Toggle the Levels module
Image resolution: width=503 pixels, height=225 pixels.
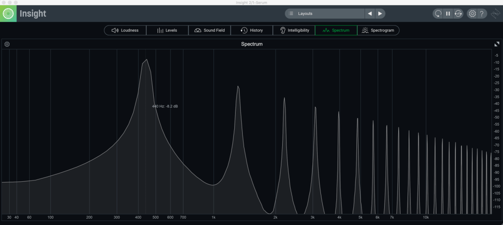(167, 30)
